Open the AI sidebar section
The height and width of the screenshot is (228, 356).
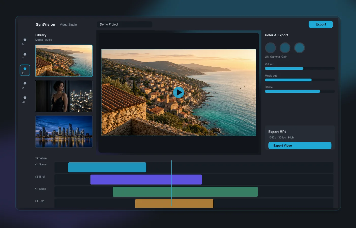tap(25, 99)
